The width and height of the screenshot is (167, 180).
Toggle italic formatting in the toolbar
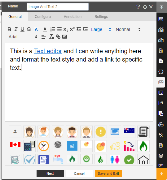click(x=16, y=29)
